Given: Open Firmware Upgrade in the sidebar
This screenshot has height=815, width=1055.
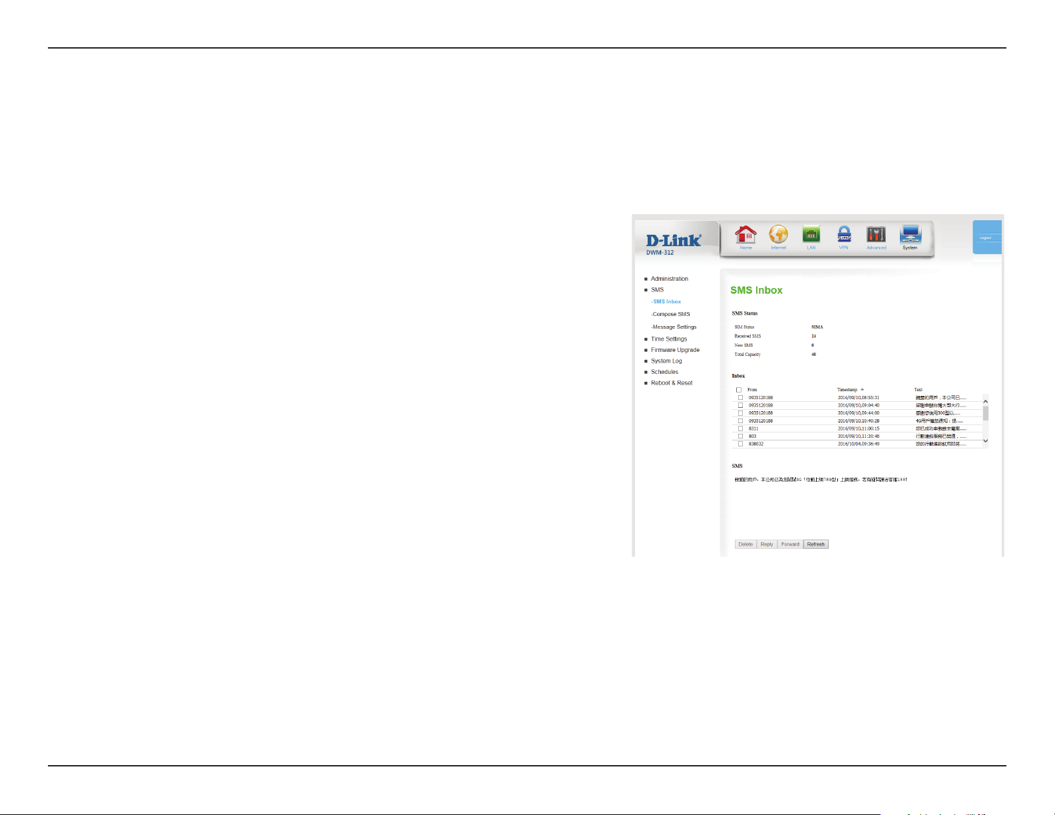Looking at the screenshot, I should [x=675, y=350].
